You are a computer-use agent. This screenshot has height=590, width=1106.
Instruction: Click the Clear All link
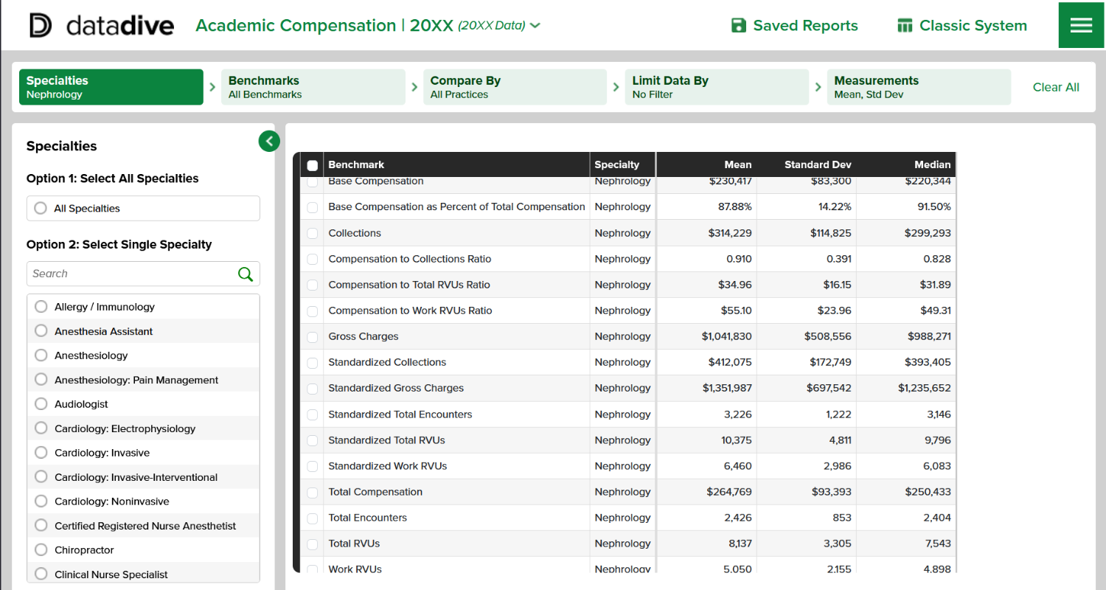1056,87
